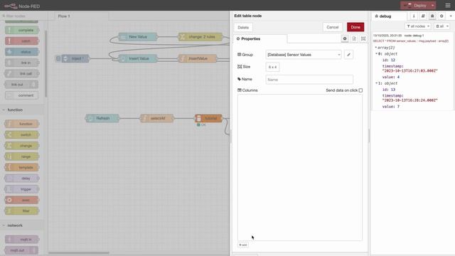The width and height of the screenshot is (455, 256).
Task: Cancel editing the table node
Action: 333,27
